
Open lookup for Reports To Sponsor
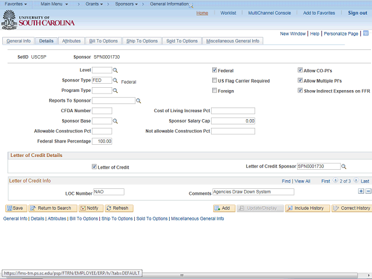tap(138, 101)
